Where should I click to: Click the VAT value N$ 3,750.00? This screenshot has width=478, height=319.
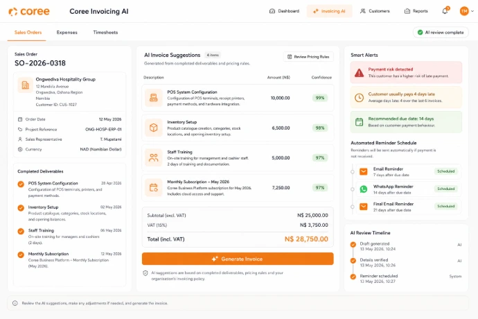[314, 225]
